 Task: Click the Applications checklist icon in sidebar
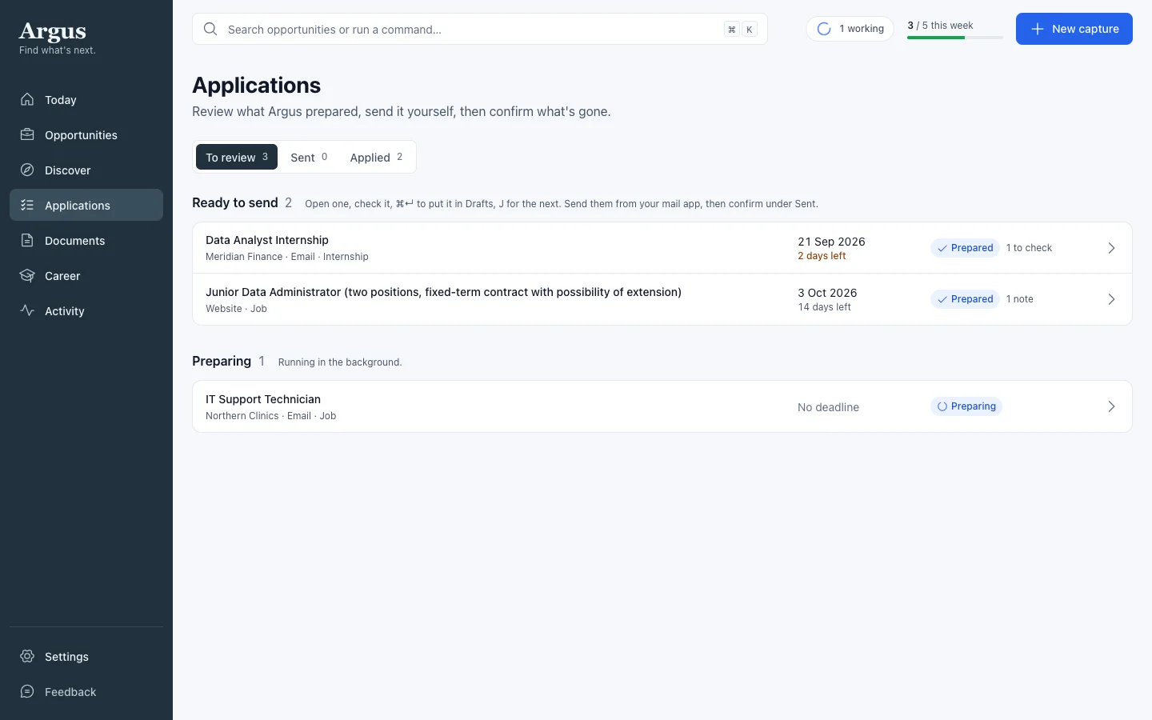pyautogui.click(x=27, y=205)
